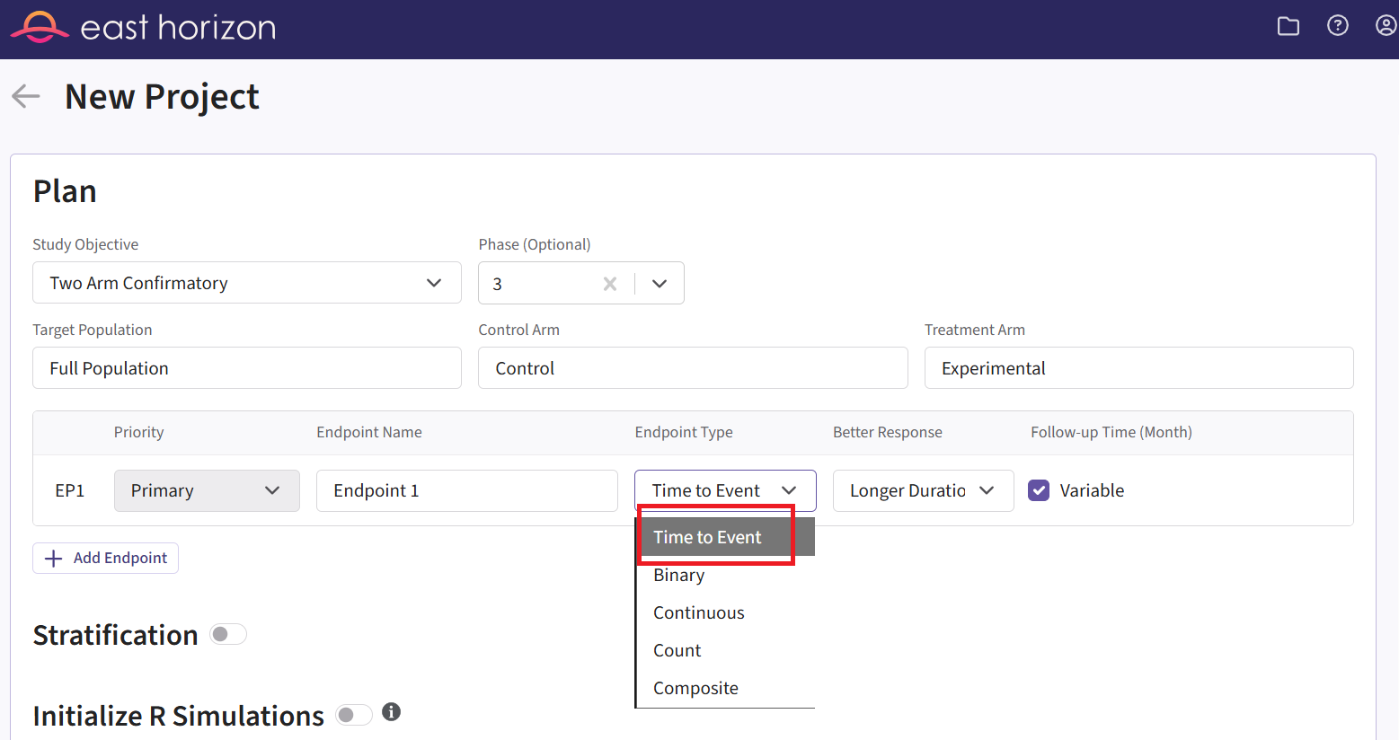1399x740 pixels.
Task: Click the Add Endpoint button
Action: 106,558
